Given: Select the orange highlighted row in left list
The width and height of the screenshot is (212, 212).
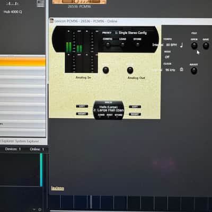Looking at the screenshot, I should pyautogui.click(x=23, y=61).
